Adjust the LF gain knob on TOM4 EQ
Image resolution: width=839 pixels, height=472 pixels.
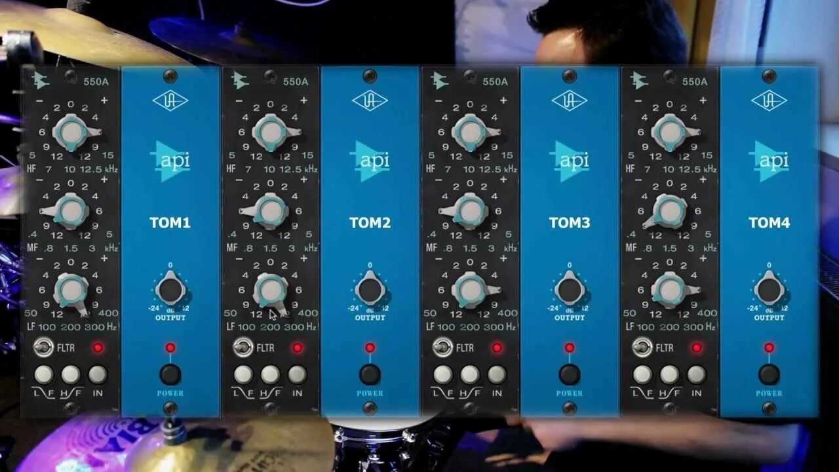[669, 290]
